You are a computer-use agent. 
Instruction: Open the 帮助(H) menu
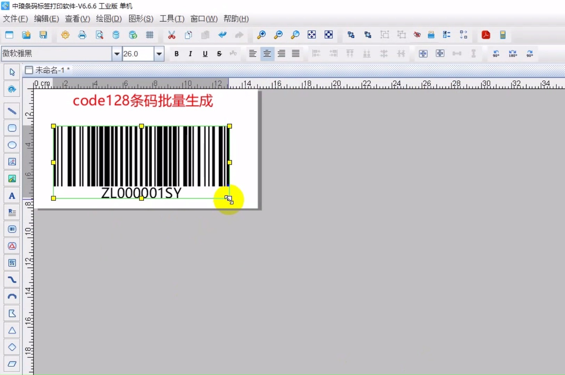tap(236, 19)
